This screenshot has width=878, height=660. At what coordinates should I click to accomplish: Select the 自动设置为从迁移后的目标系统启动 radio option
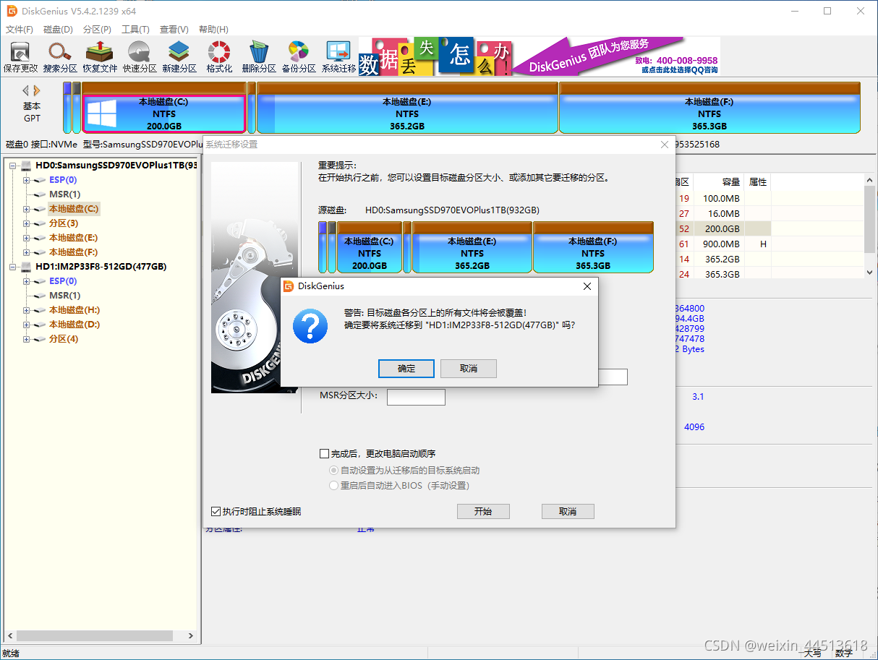333,470
